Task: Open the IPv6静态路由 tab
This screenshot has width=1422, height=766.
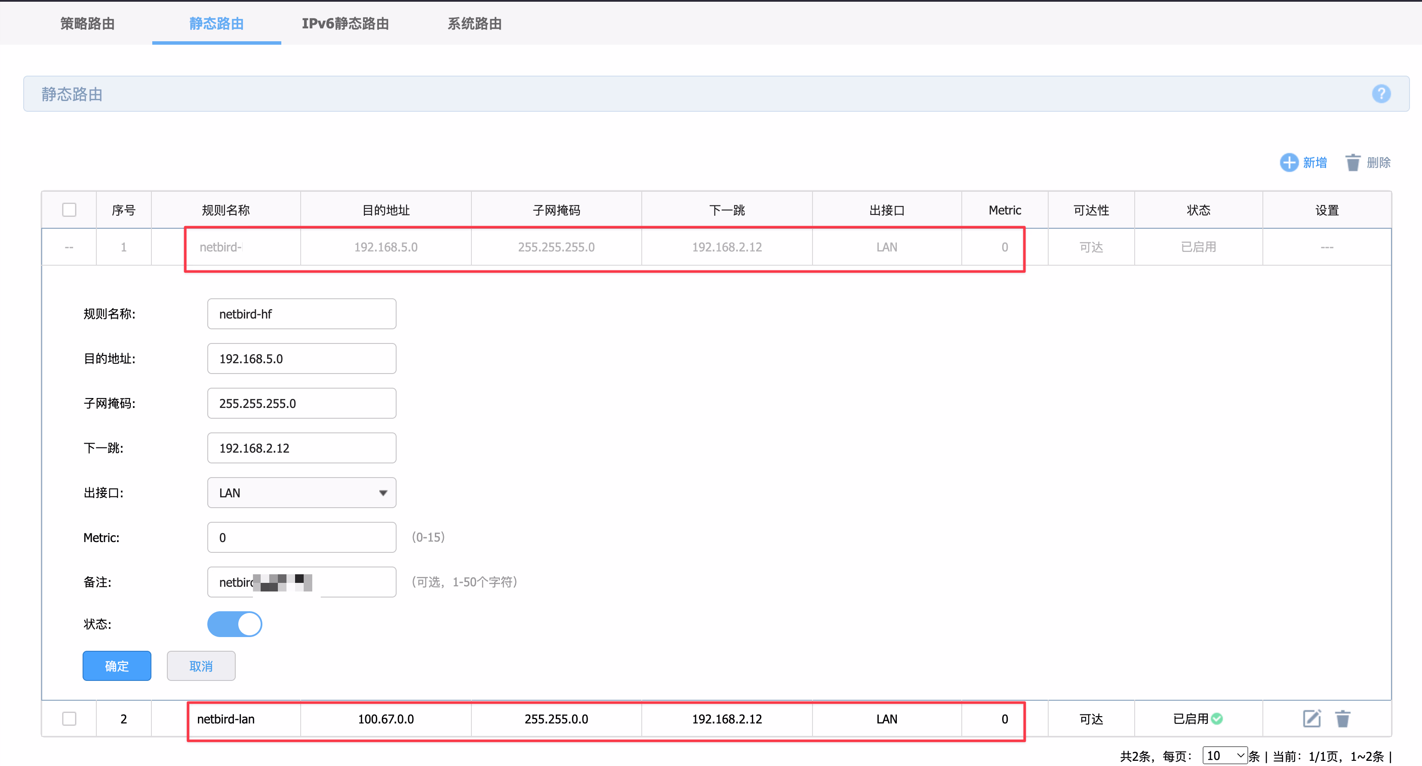Action: 345,24
